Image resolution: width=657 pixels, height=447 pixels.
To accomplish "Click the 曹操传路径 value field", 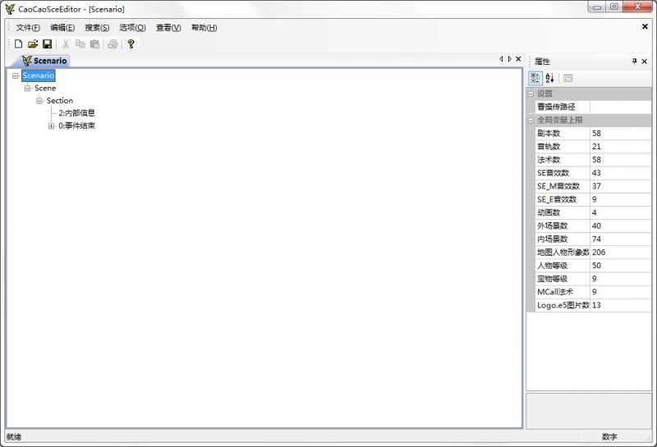I will (x=620, y=107).
